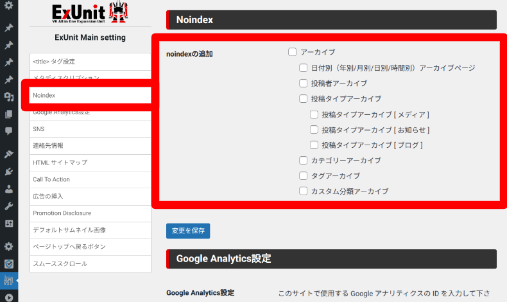The width and height of the screenshot is (507, 302).
Task: Click the Noindex section header bar
Action: coord(331,20)
